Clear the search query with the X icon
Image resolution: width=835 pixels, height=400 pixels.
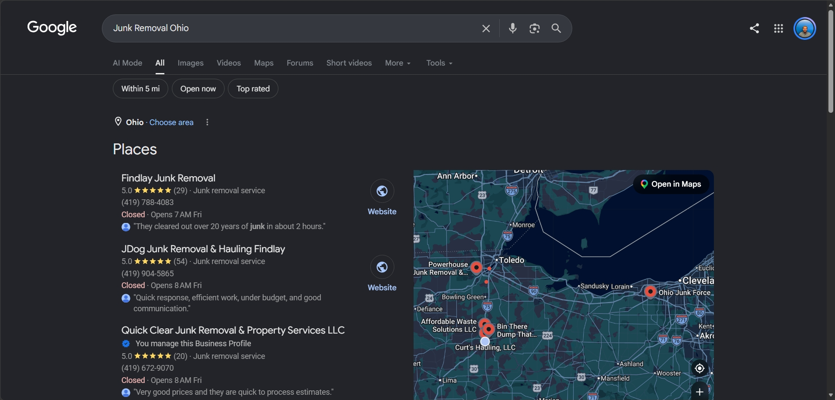(486, 28)
